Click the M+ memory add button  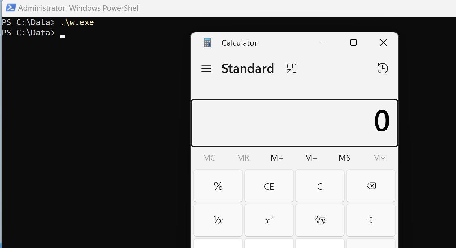(x=277, y=158)
